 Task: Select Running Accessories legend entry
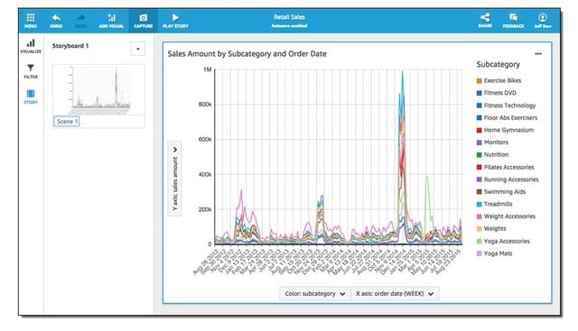[x=508, y=179]
